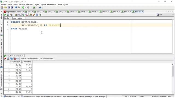The image size is (175, 98).
Task: Click the Save All icon
Action: tap(12, 8)
